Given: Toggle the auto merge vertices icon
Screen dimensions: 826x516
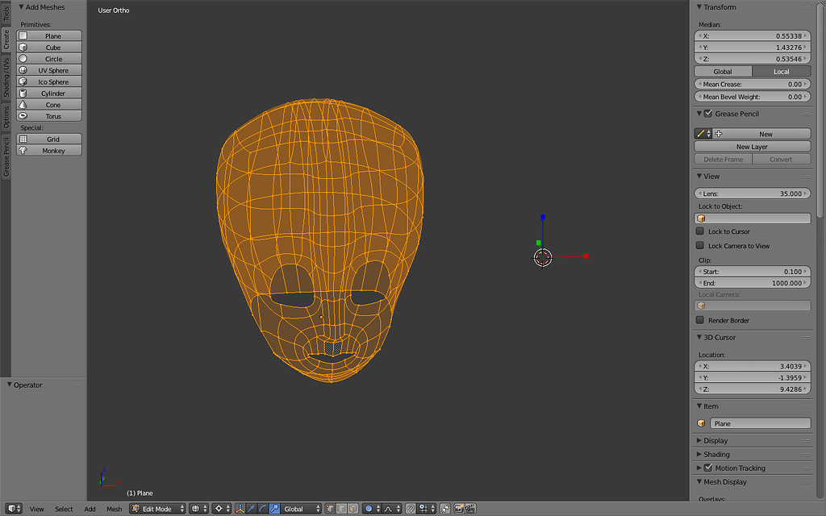Looking at the screenshot, I should tap(445, 509).
